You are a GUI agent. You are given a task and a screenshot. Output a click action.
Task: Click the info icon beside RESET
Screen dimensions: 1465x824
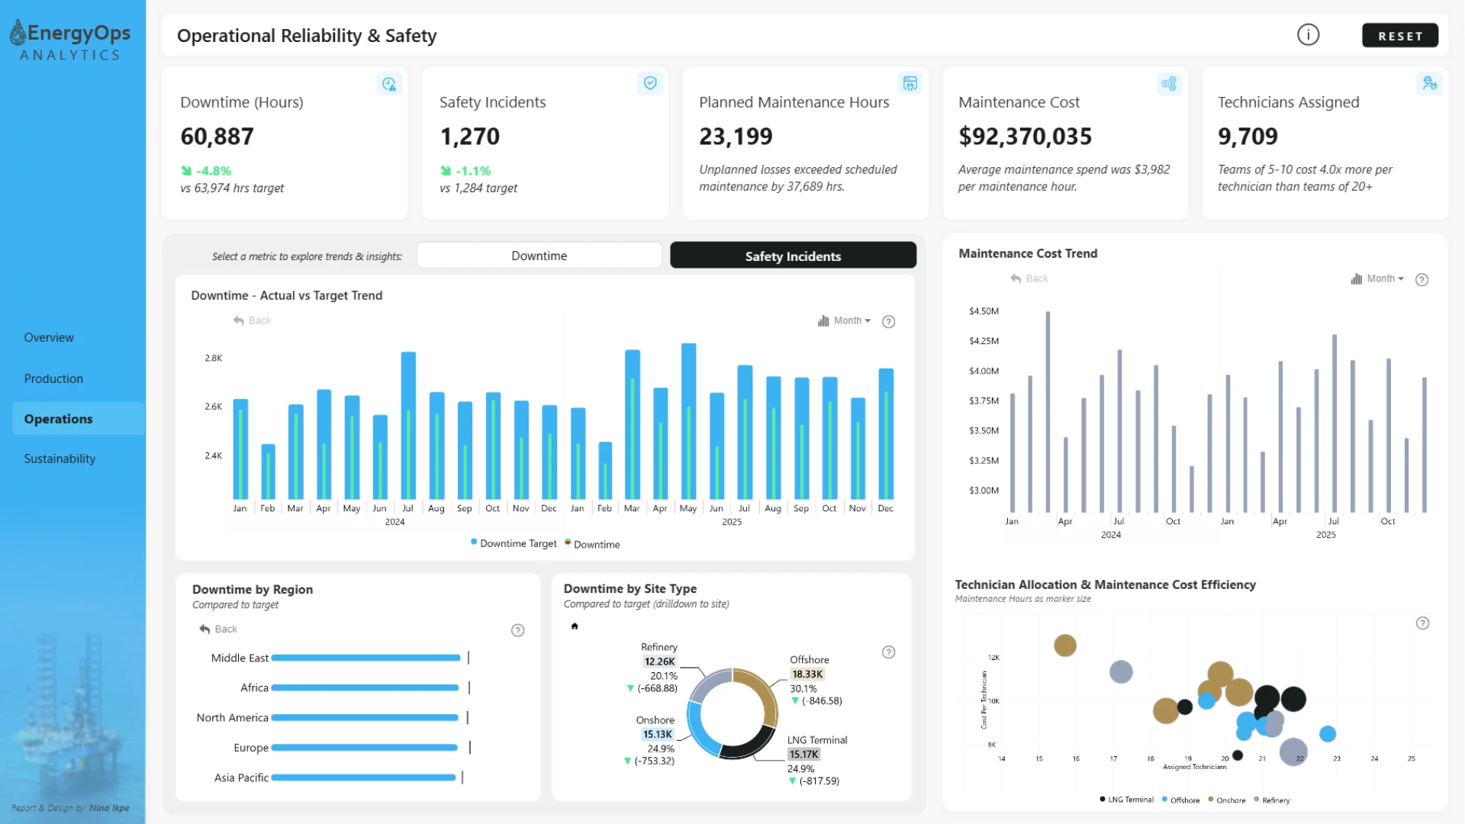(1308, 35)
